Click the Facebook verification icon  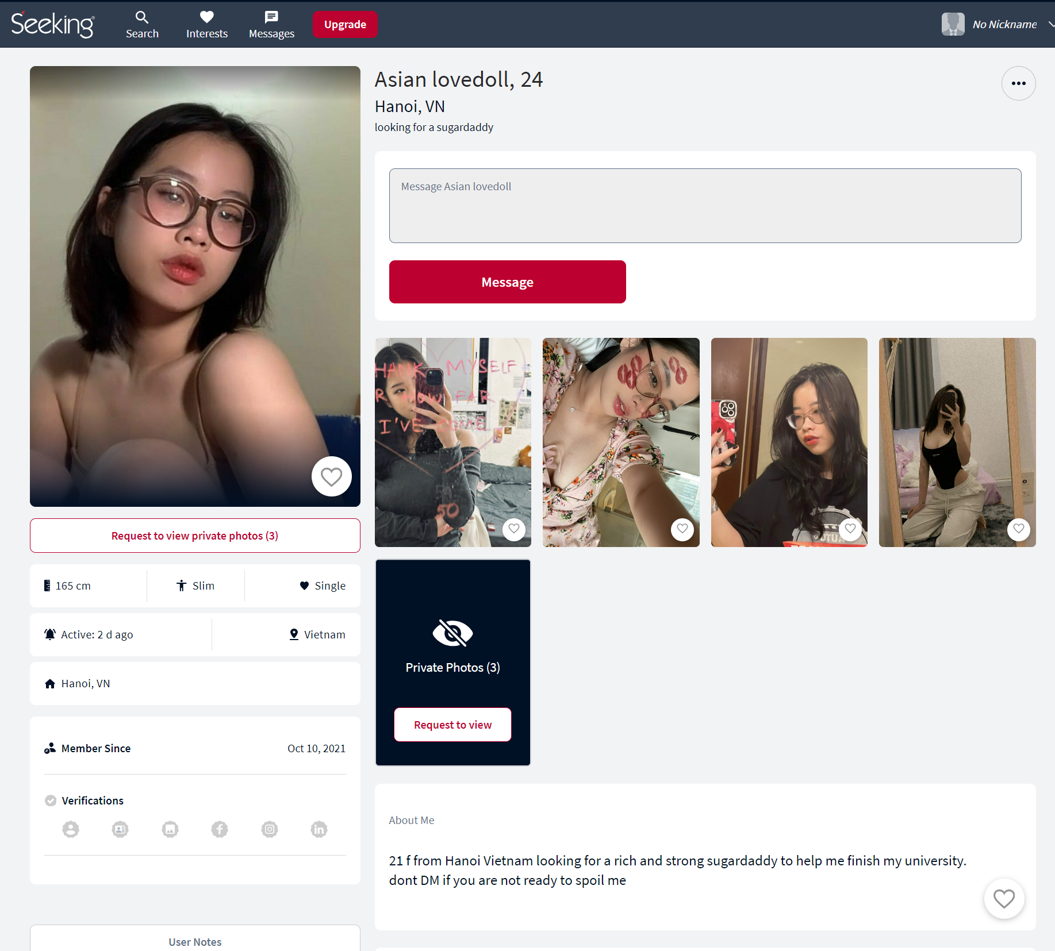pos(220,829)
